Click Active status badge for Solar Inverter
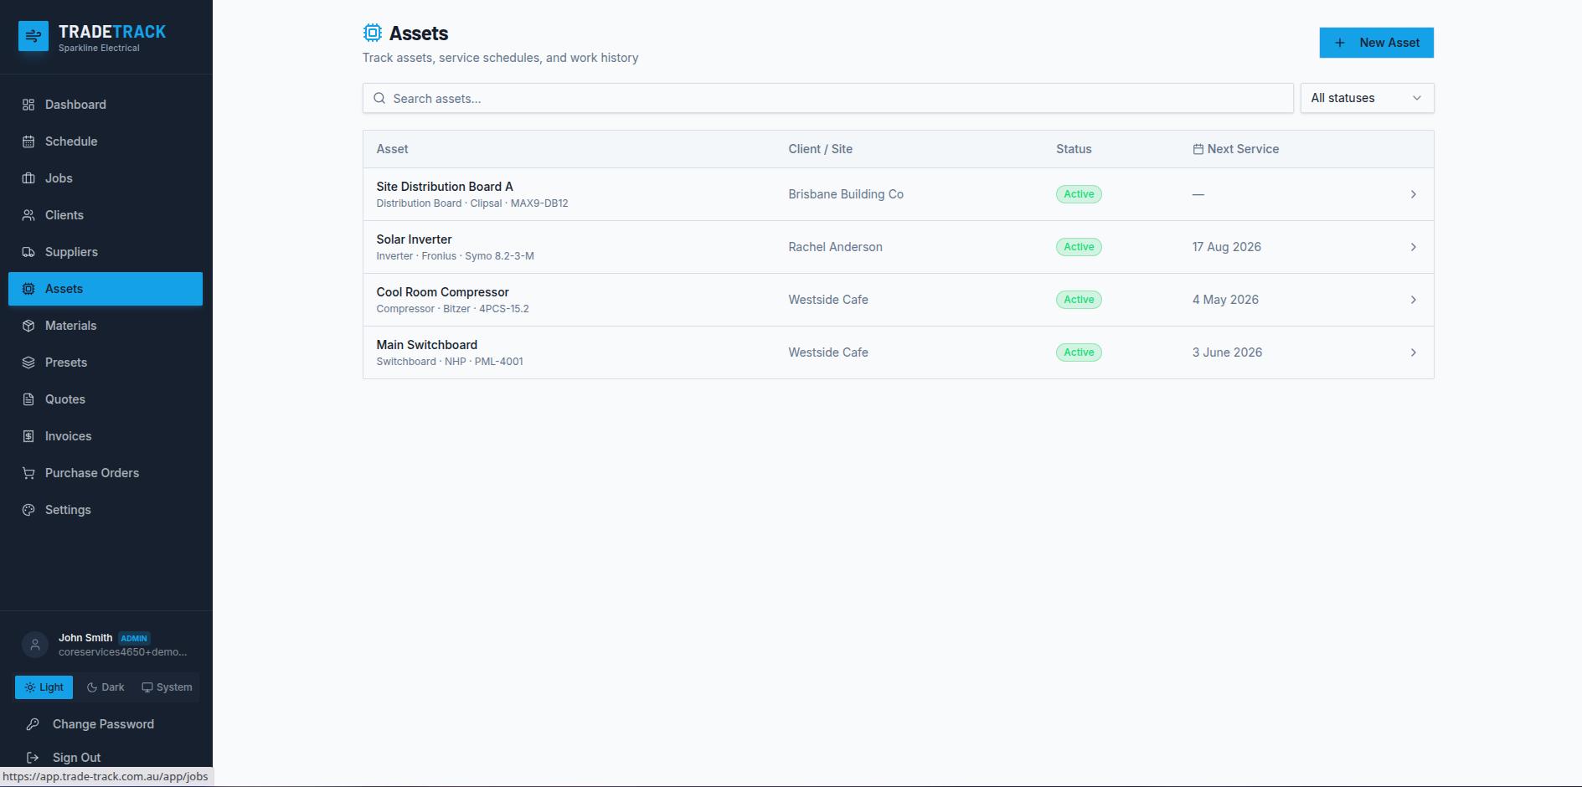Screen dimensions: 1582x787 tap(1079, 247)
